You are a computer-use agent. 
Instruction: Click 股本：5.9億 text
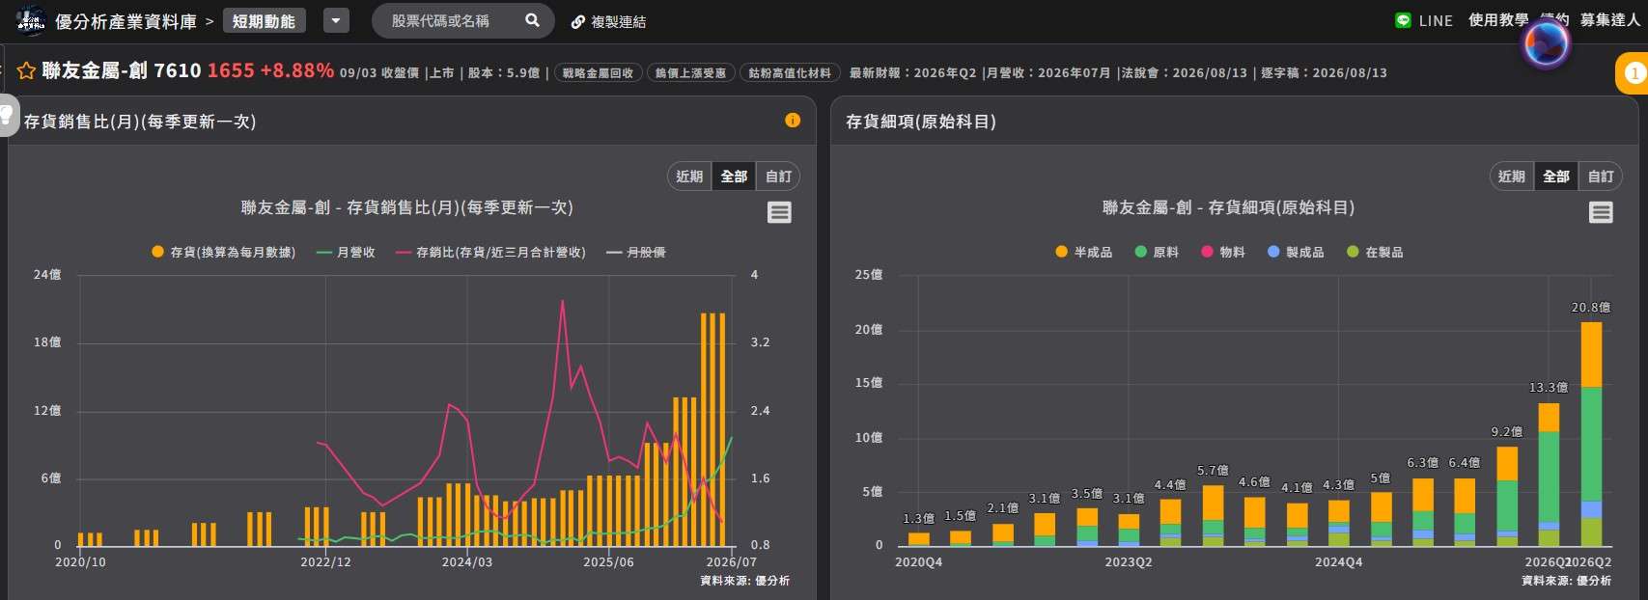tap(503, 72)
